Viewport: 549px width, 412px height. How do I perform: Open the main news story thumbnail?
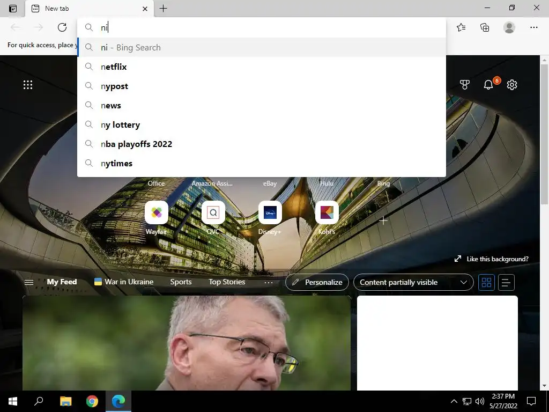[x=187, y=343]
